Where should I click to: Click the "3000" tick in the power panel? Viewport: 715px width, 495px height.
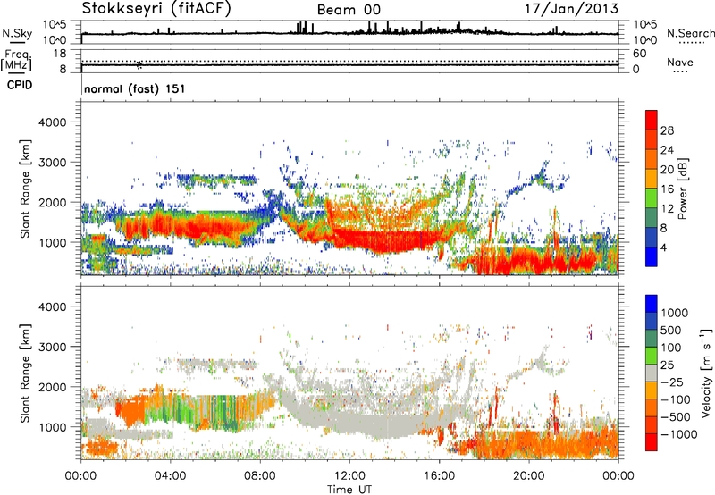[x=52, y=163]
